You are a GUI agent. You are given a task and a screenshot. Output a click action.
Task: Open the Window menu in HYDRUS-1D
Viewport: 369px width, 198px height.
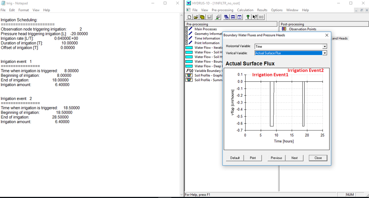[292, 10]
